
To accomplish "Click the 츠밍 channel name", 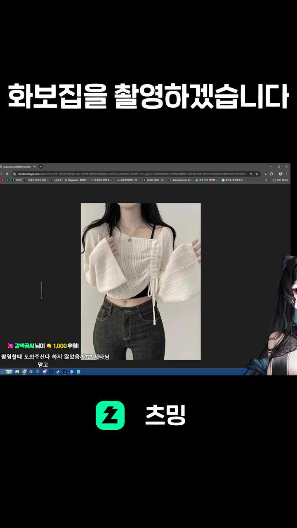I will (x=165, y=415).
